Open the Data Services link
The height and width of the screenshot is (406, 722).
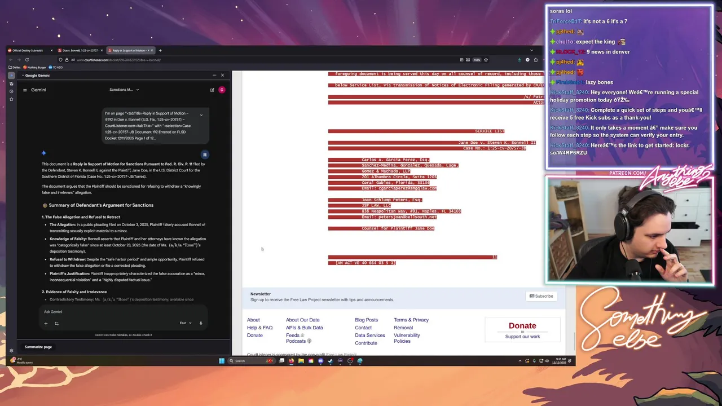pos(370,336)
